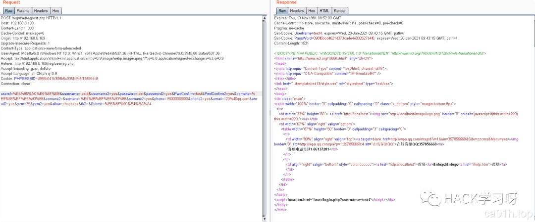Click the Cookie PHPSESSID header line
535x222 pixels.
tap(50, 79)
